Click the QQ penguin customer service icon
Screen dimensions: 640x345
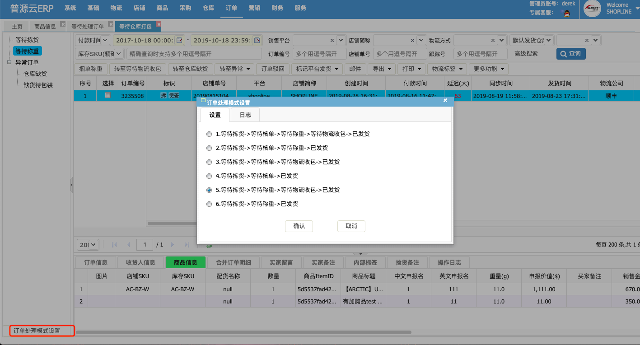[565, 13]
